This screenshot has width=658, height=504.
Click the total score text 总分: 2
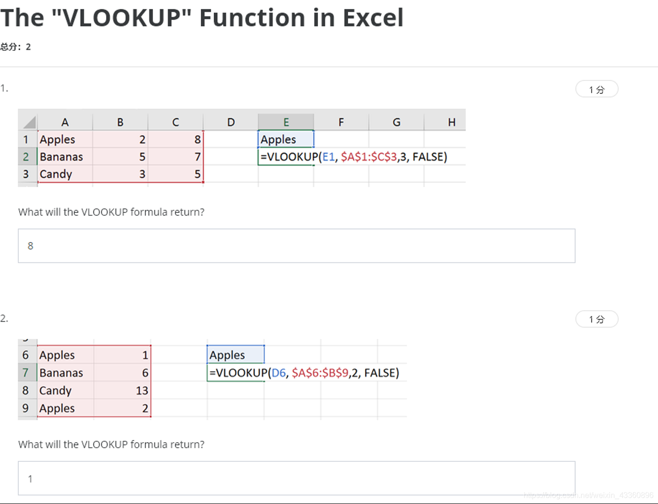(x=15, y=47)
